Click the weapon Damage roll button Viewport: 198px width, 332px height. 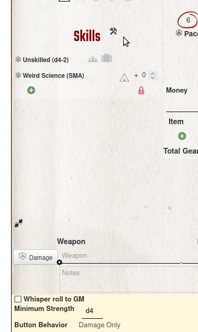point(36,257)
